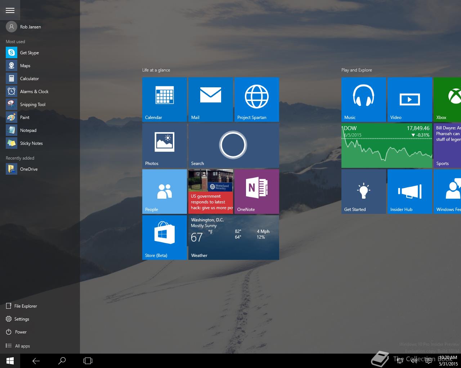461x368 pixels.
Task: Open the hamburger menu at top
Action: pyautogui.click(x=10, y=10)
